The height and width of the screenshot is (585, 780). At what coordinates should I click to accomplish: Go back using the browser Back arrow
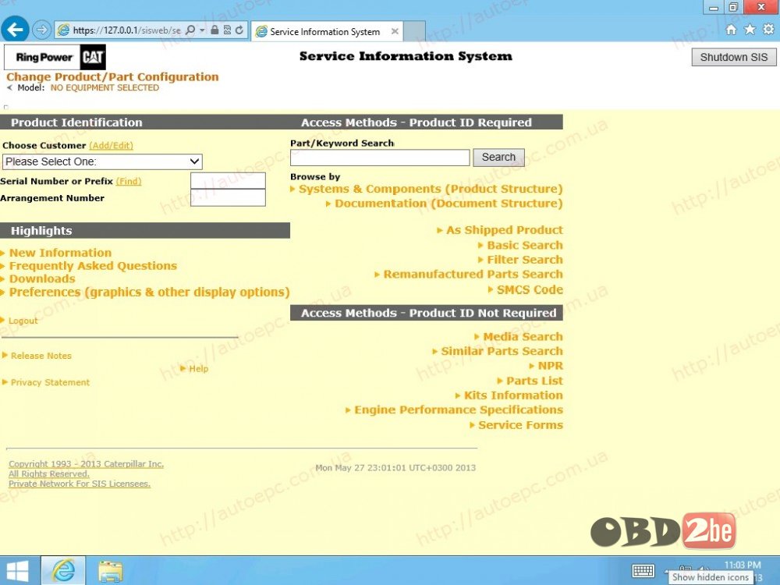(15, 30)
